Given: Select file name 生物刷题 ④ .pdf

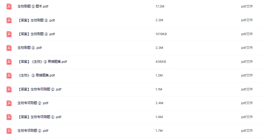Looking at the screenshot, I should pos(29,48).
